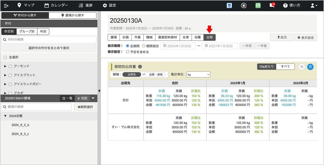Check the アイスランドポピー checkbox

[x=10, y=84]
